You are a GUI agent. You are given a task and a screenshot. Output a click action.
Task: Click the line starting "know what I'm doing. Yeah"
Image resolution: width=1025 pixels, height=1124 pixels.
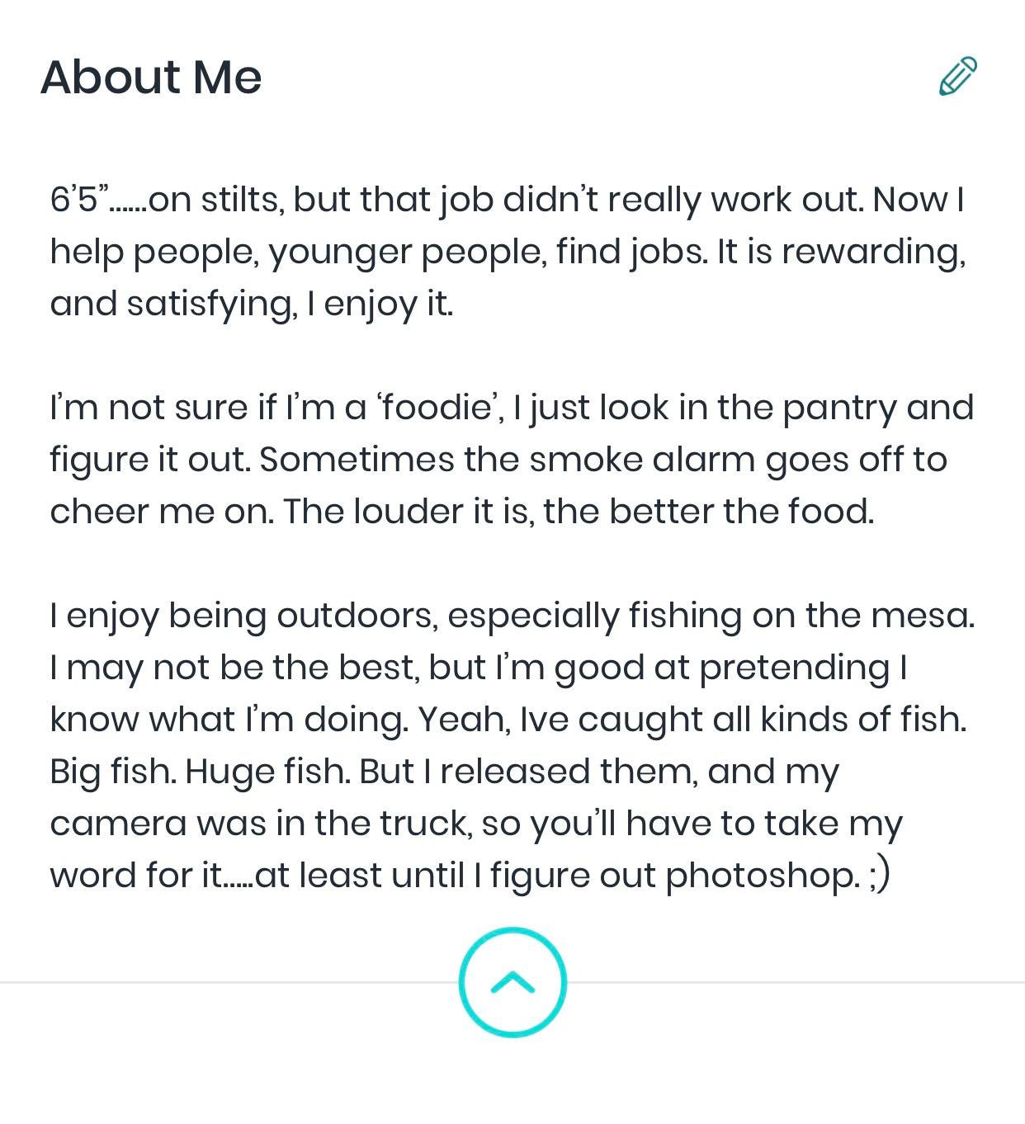[x=508, y=720]
